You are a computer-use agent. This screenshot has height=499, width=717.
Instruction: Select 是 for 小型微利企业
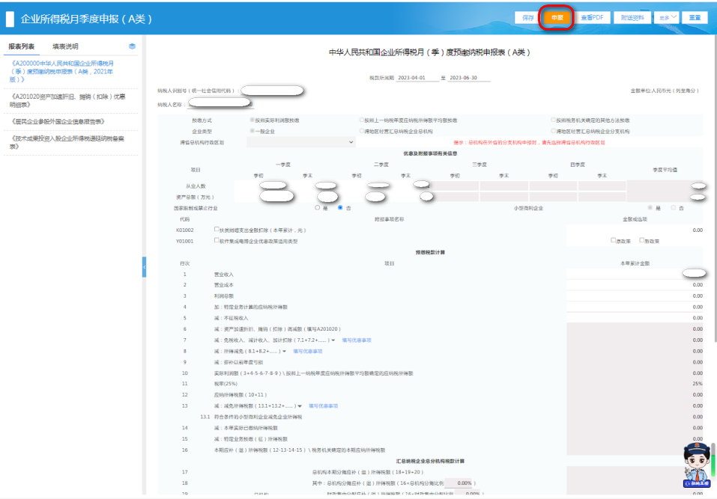pos(650,208)
